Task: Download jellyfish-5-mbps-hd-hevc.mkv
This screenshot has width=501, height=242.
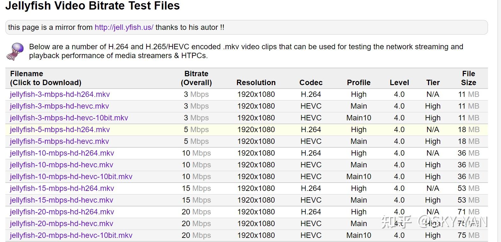Action: pyautogui.click(x=59, y=142)
